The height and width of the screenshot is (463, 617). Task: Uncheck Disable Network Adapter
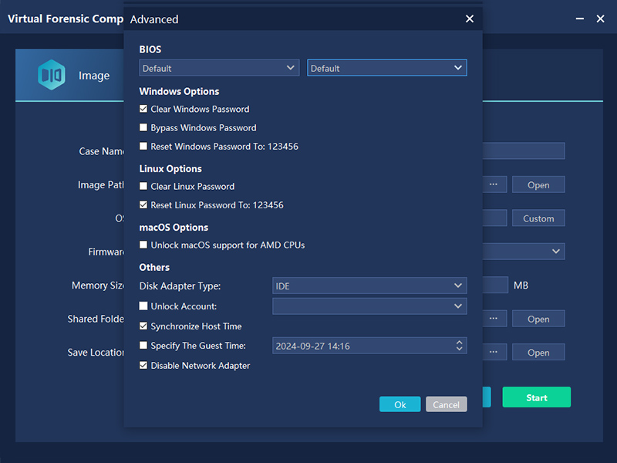143,366
